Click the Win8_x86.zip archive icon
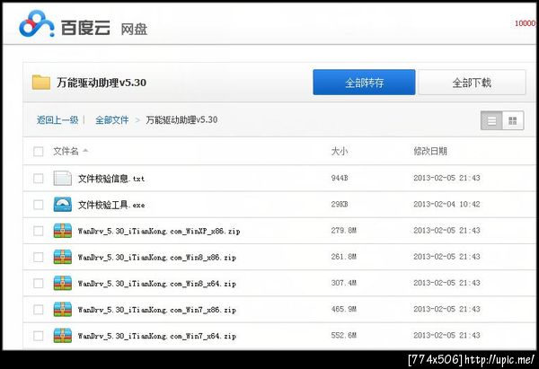539x369 pixels. (63, 257)
